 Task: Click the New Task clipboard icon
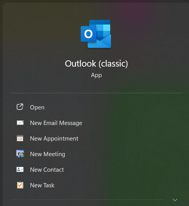20,185
